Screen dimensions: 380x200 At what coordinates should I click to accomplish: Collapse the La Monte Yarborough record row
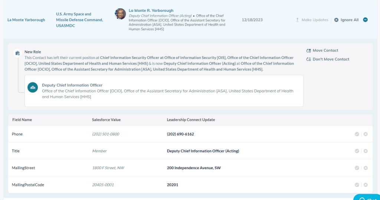pyautogui.click(x=365, y=20)
